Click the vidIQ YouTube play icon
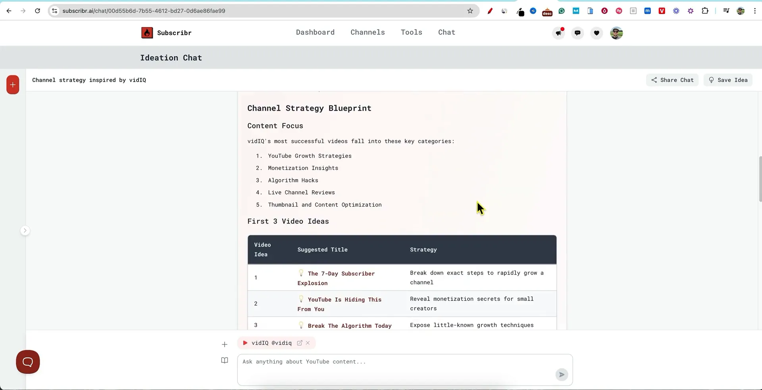This screenshot has width=762, height=390. click(245, 343)
